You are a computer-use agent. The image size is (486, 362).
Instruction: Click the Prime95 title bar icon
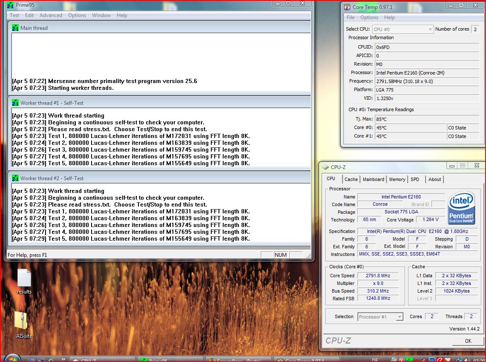pyautogui.click(x=10, y=5)
